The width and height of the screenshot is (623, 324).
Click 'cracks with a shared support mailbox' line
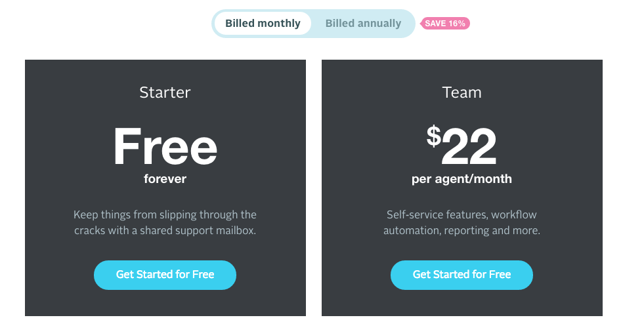165,231
